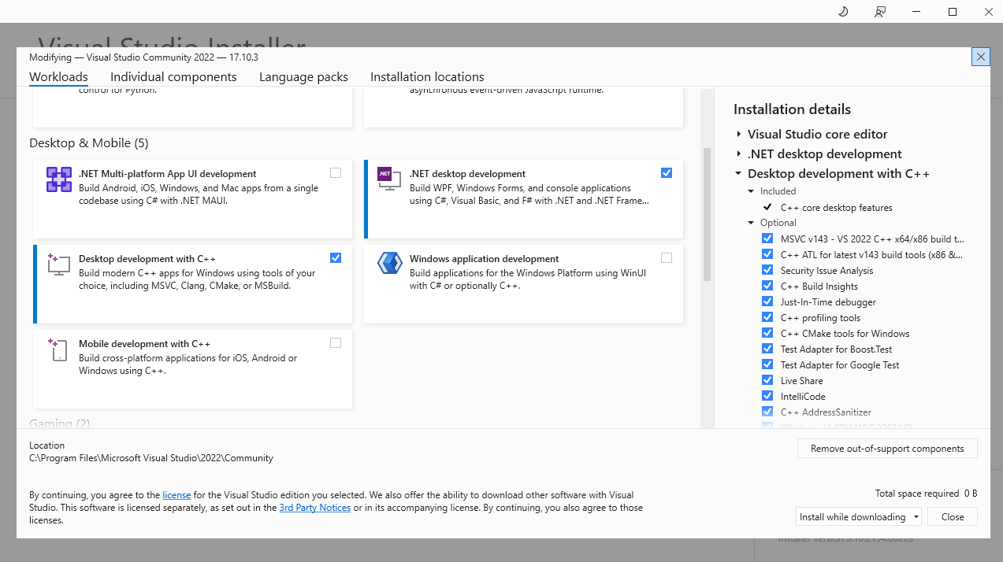The height and width of the screenshot is (562, 1003).
Task: Close the Modifying dialog with X
Action: coord(980,57)
